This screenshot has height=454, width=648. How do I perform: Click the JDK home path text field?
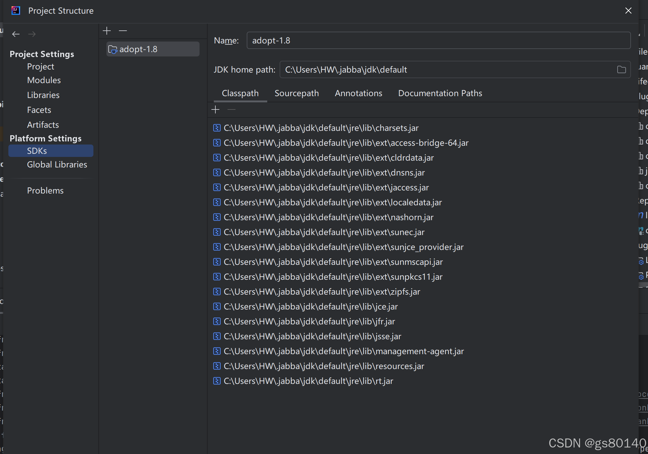pyautogui.click(x=447, y=70)
